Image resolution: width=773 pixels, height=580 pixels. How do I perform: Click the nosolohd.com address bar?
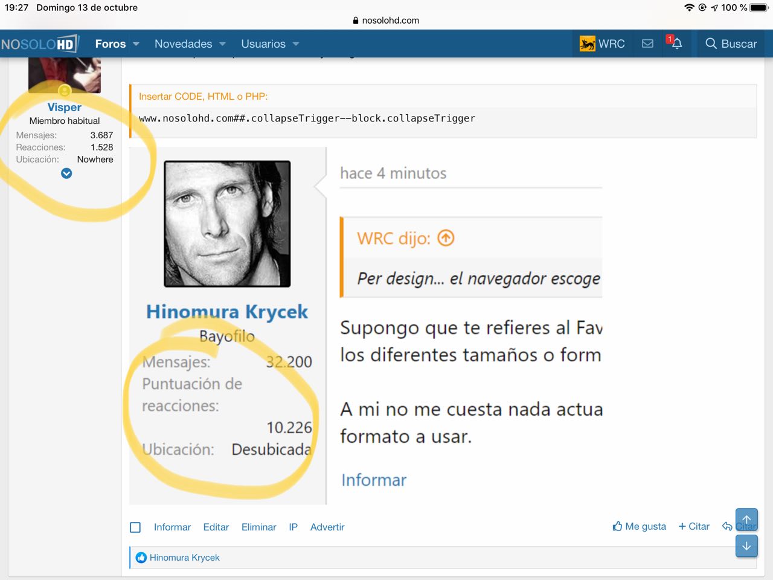[x=386, y=20]
